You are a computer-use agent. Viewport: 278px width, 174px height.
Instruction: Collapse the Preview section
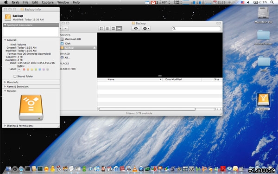point(5,91)
